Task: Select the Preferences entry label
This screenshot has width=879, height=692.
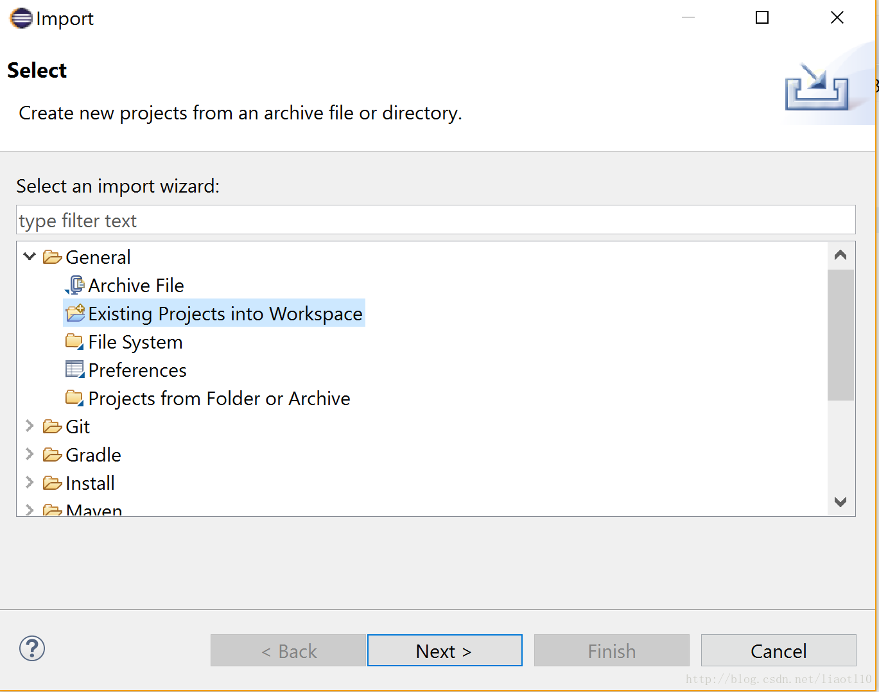Action: coord(137,370)
